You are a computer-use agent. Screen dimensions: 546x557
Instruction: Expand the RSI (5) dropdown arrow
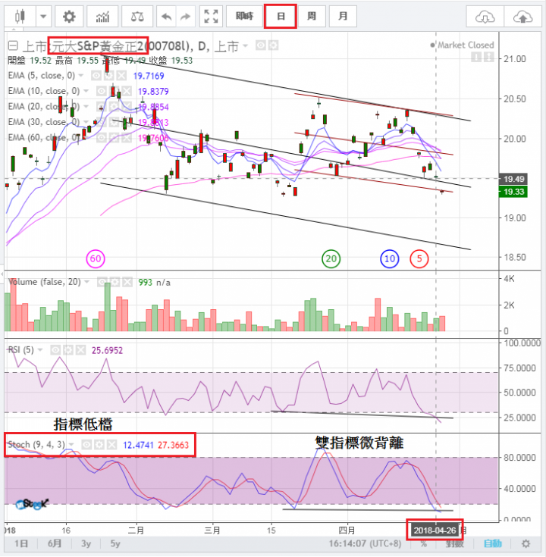coord(39,350)
